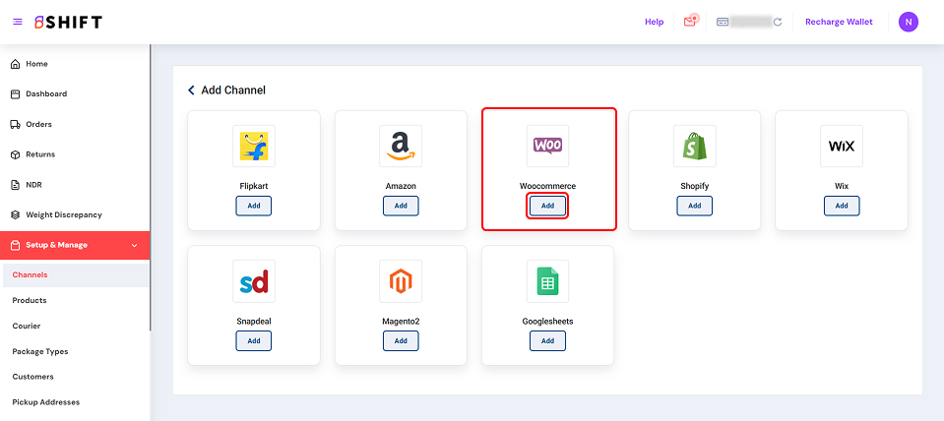Select Pickup Addresses in the sidebar
The height and width of the screenshot is (421, 944).
pos(45,401)
